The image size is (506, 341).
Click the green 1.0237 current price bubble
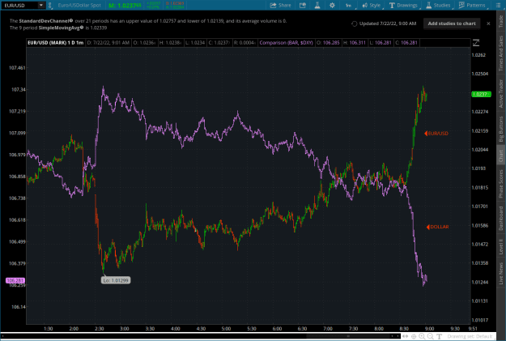(481, 94)
